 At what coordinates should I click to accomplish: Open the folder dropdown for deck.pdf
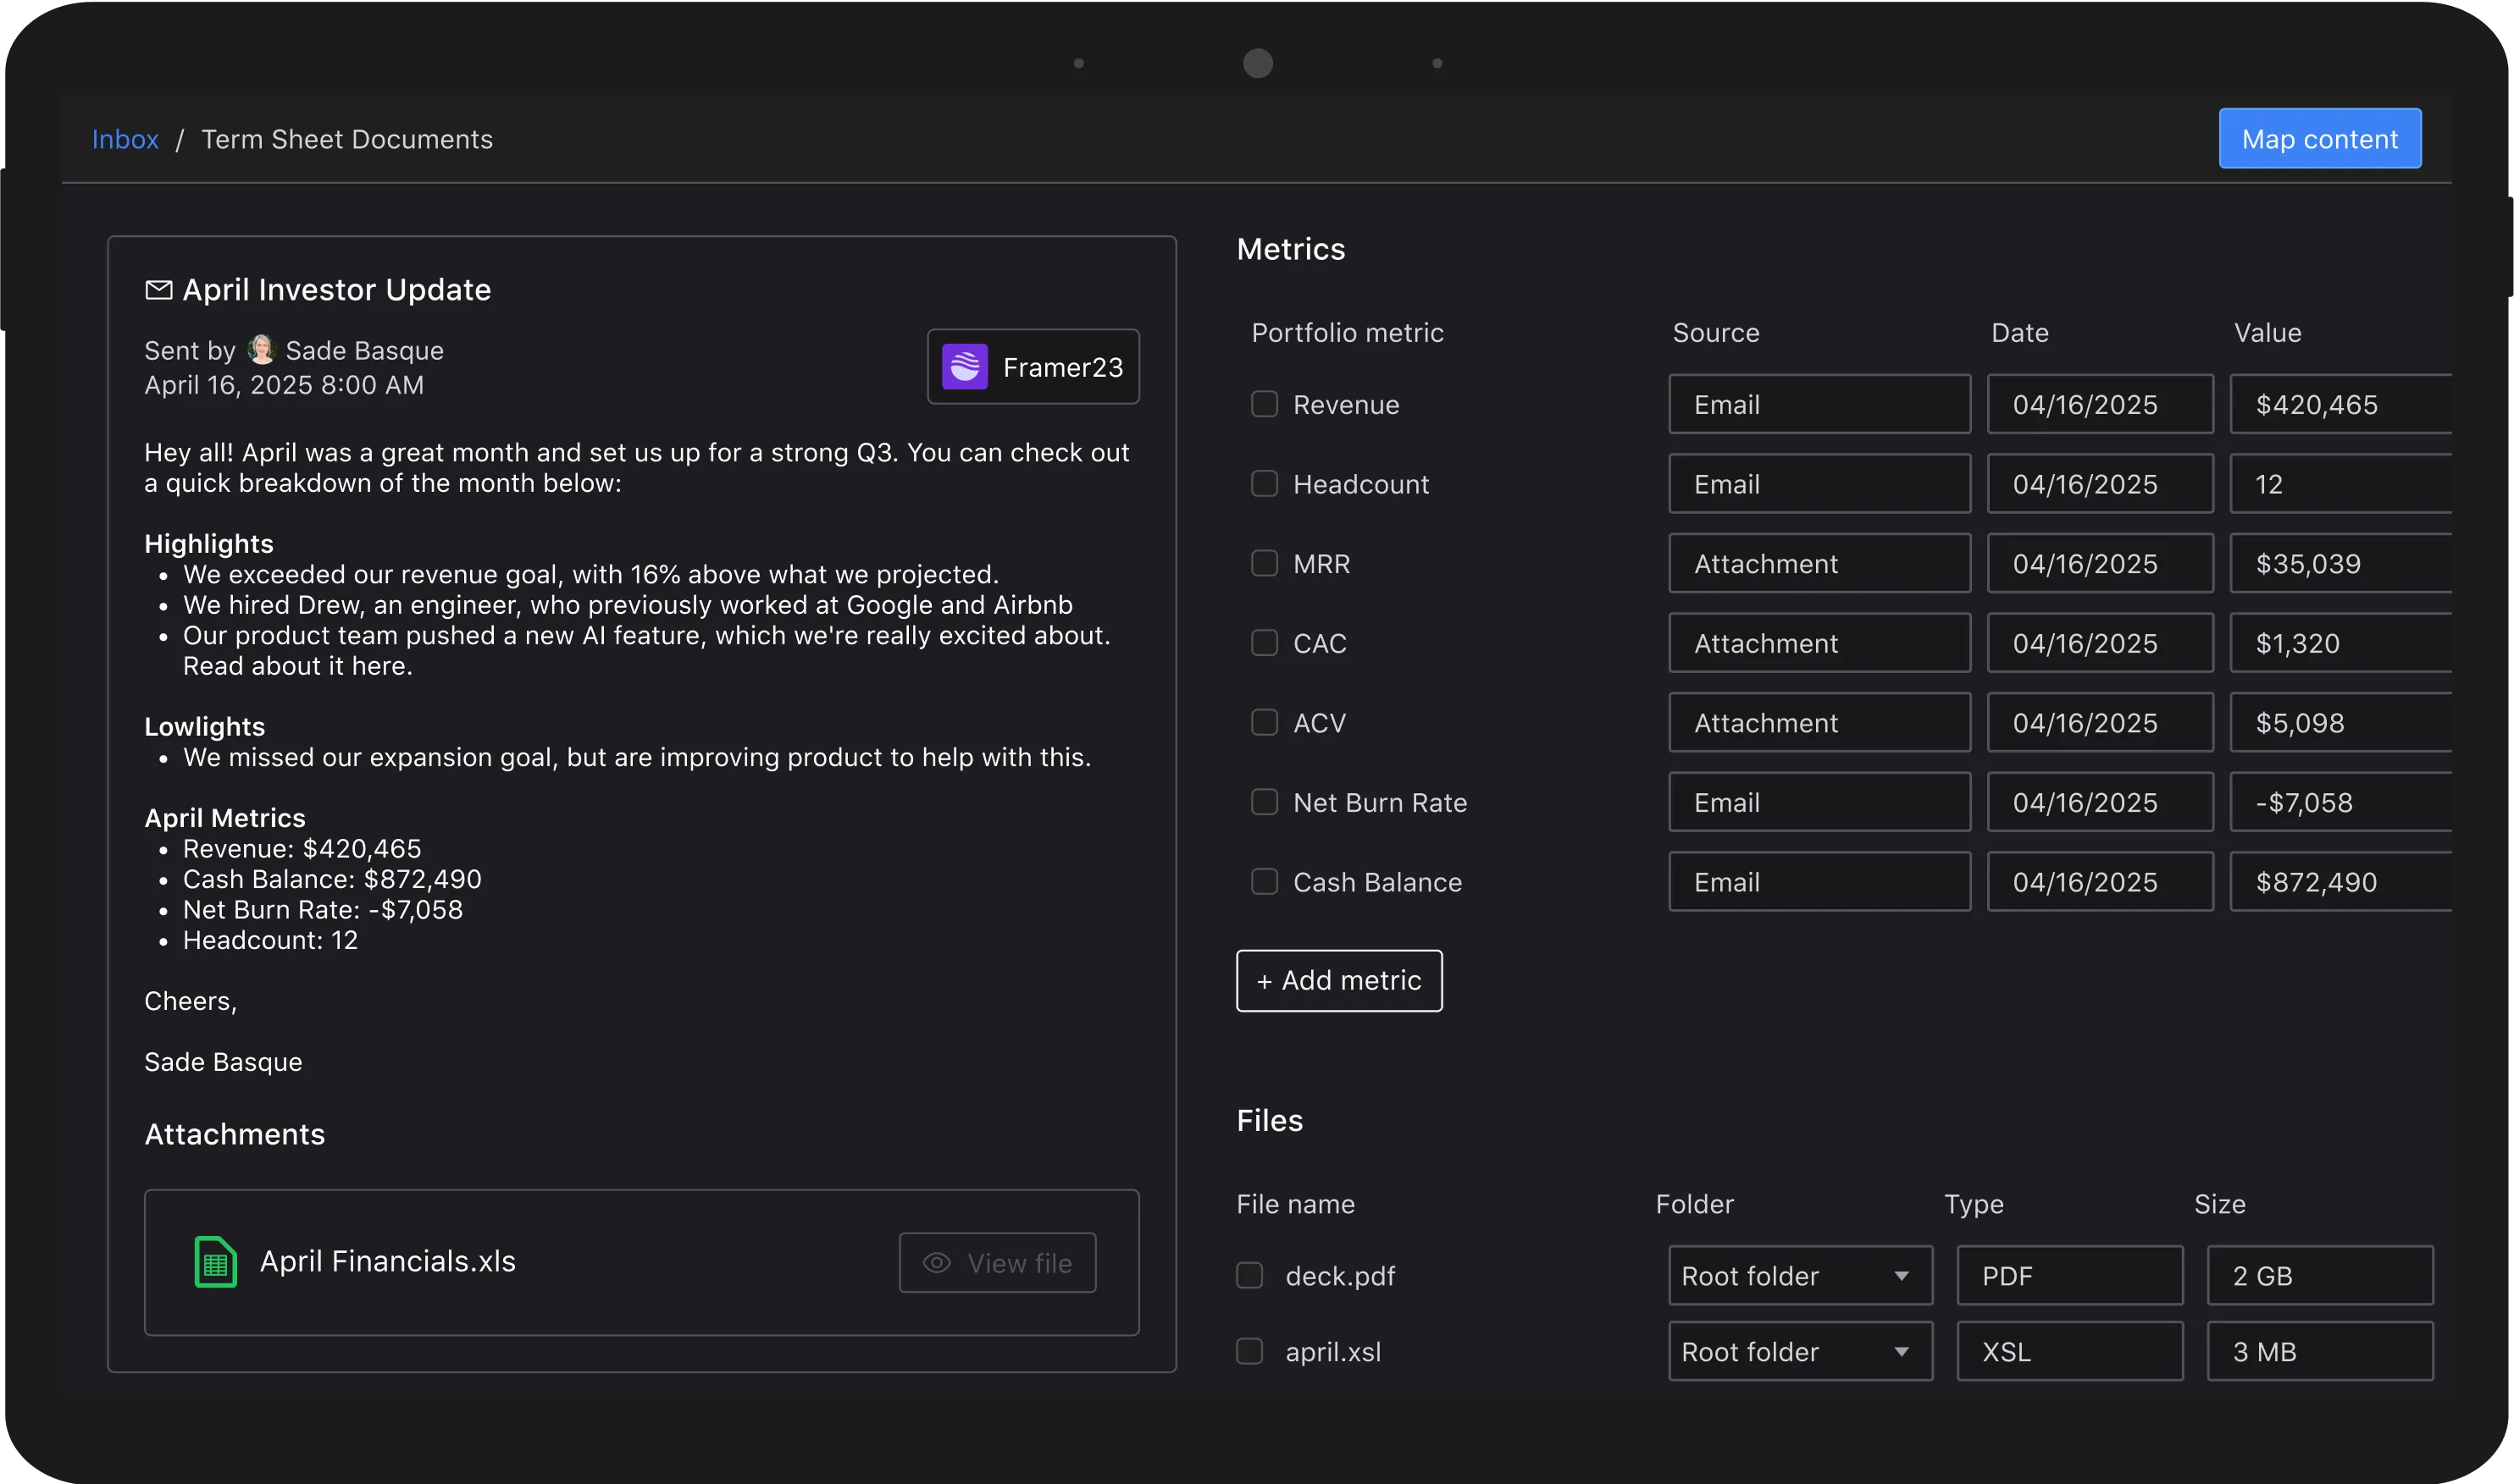(1800, 1275)
